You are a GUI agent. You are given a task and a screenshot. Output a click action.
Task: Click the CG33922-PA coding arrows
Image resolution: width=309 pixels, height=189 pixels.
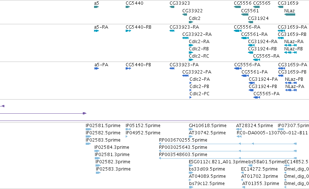(x=186, y=76)
